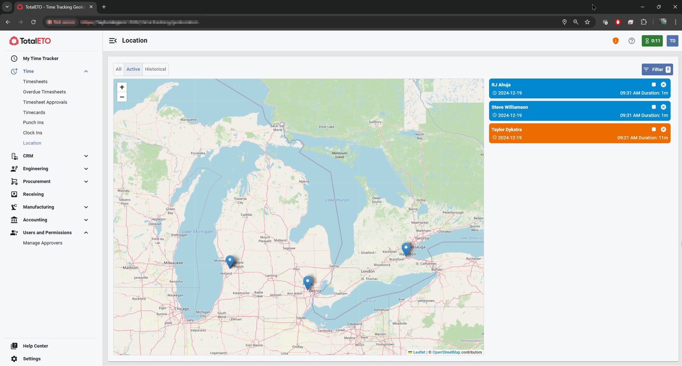
Task: Stop Taylor Dykstra's tracking square button
Action: click(654, 129)
